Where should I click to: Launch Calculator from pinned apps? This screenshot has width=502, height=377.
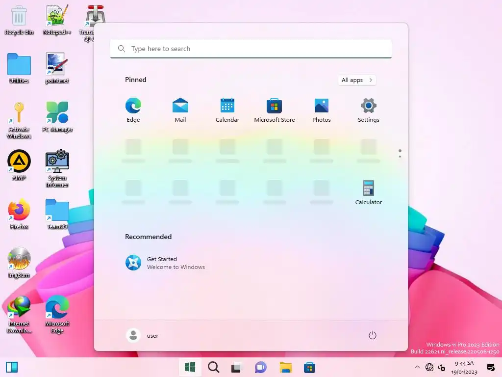click(369, 192)
